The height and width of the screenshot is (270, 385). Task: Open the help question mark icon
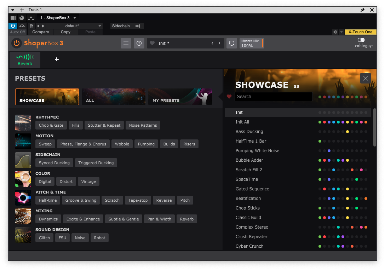point(139,43)
